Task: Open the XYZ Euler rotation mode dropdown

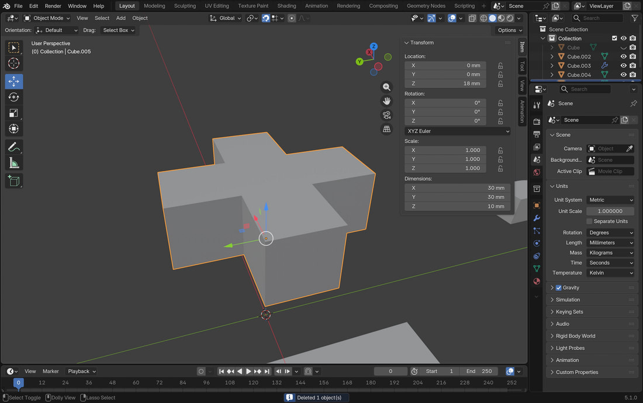Action: (458, 131)
